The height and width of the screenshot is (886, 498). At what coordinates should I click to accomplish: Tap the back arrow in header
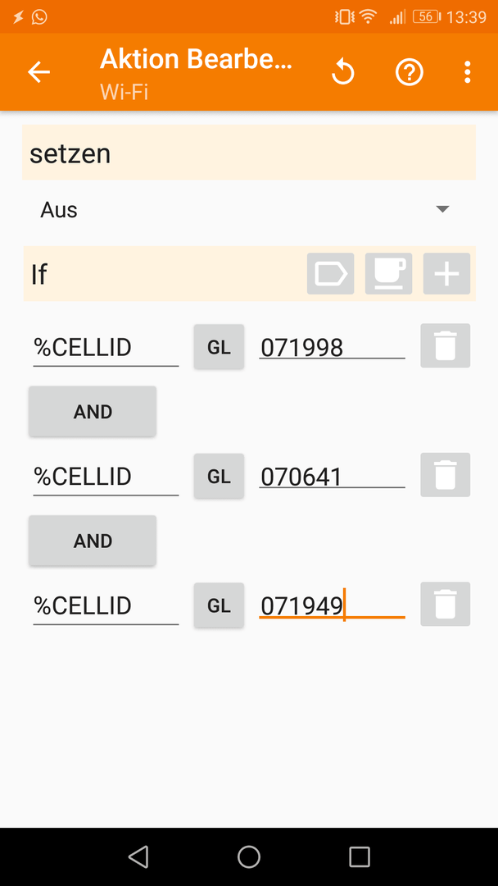click(x=39, y=72)
